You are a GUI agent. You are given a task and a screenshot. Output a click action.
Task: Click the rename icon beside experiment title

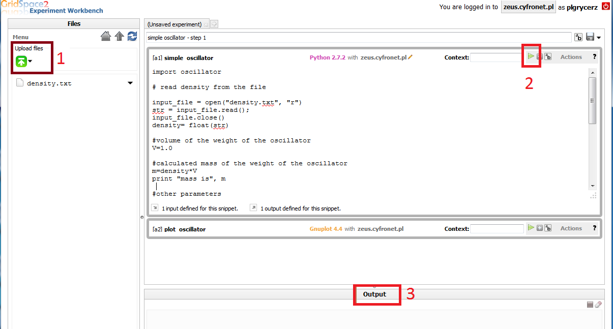578,37
